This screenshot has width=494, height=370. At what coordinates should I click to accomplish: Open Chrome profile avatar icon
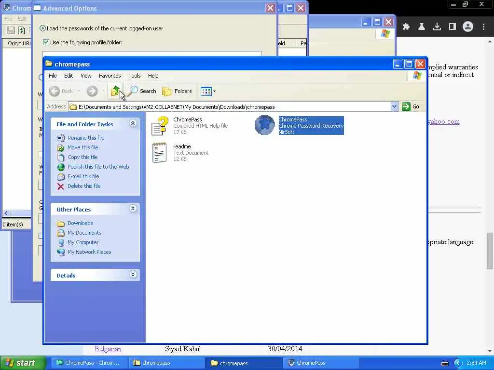click(x=468, y=27)
